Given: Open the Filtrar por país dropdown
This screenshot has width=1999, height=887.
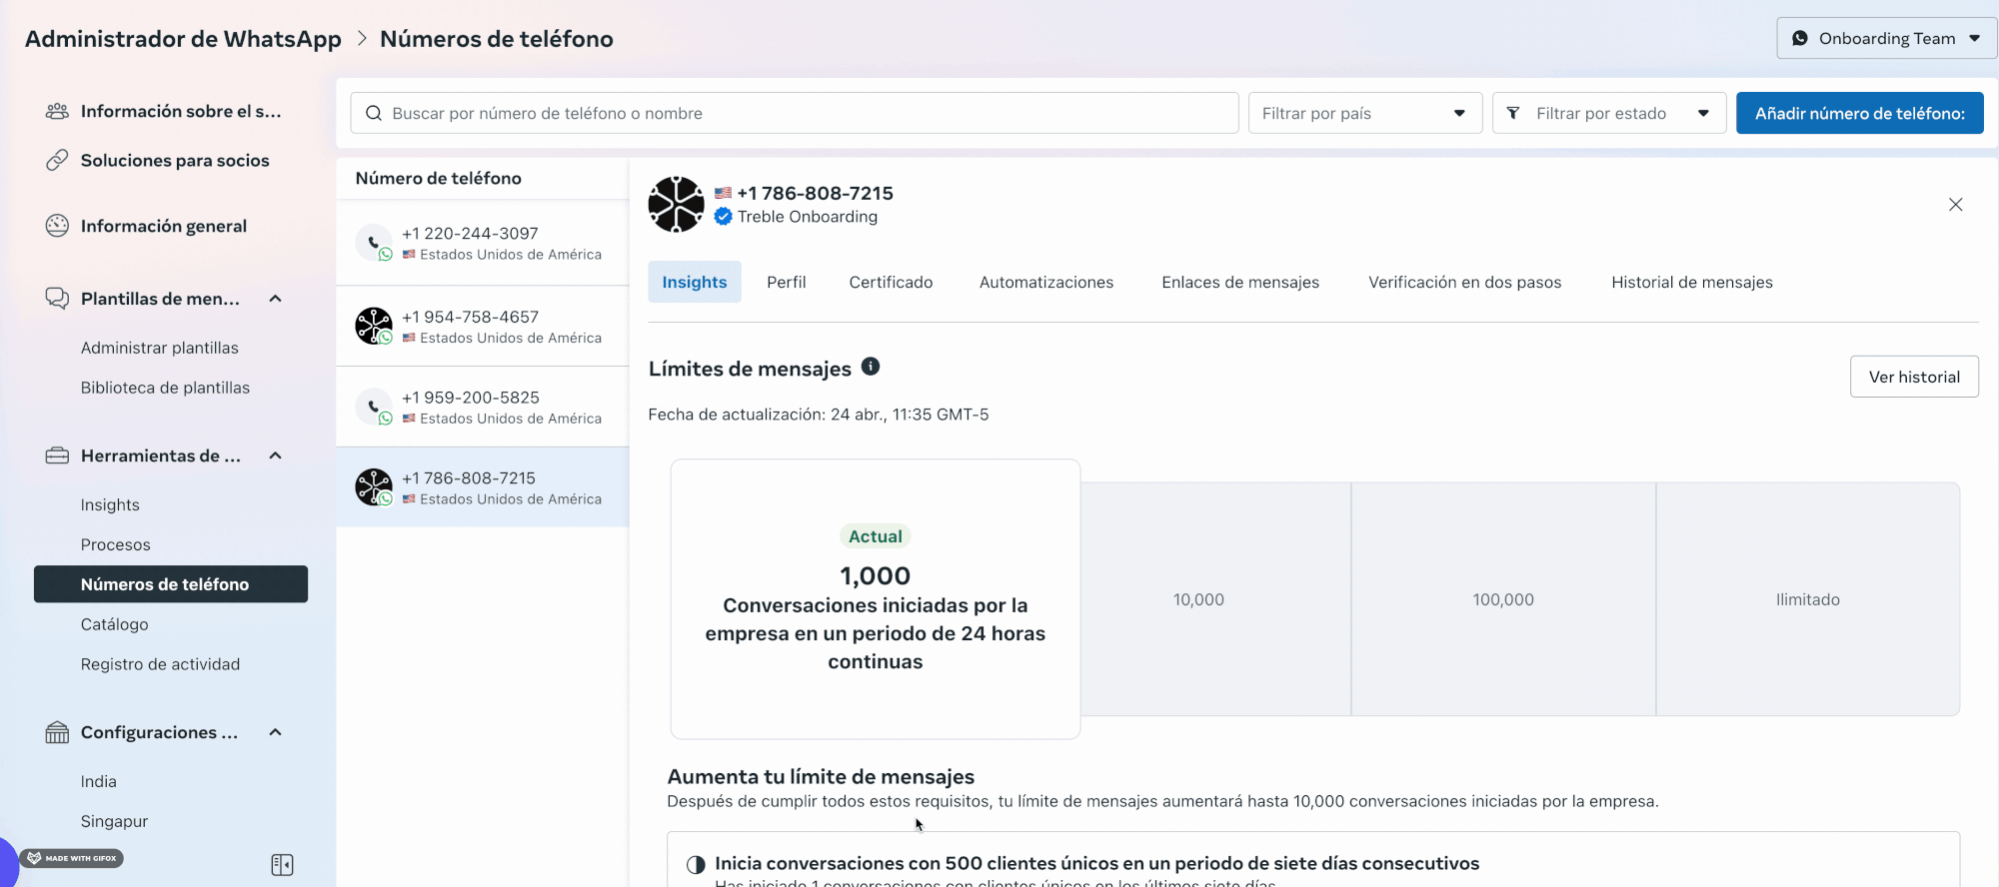Looking at the screenshot, I should click(1365, 114).
